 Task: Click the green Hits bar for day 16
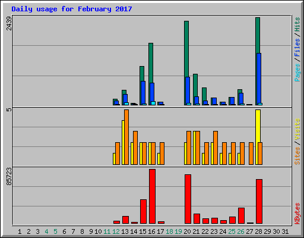click(151, 63)
